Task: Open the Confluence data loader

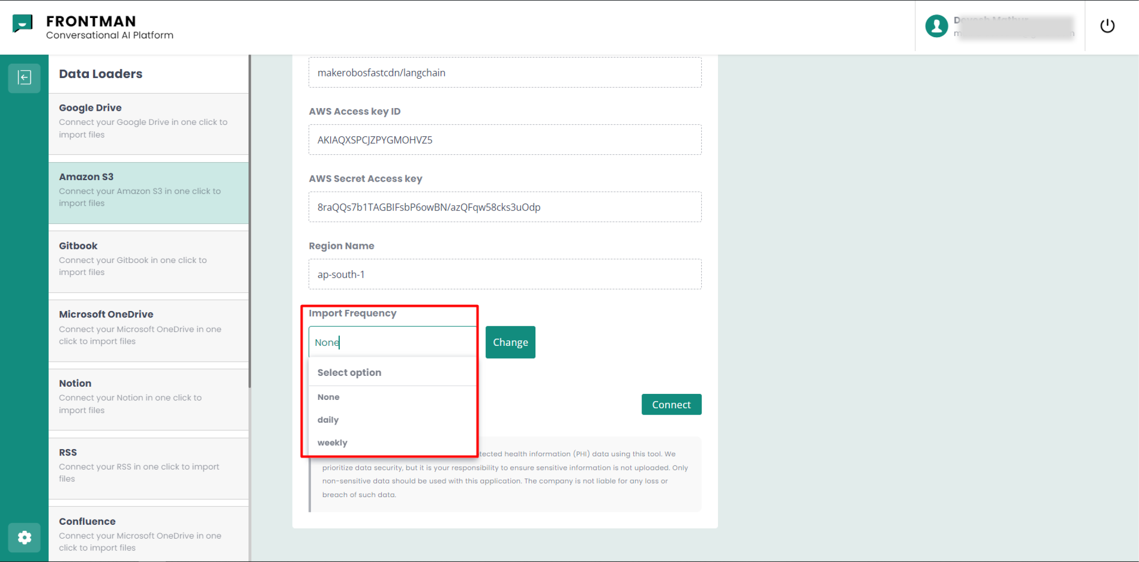Action: coord(148,534)
